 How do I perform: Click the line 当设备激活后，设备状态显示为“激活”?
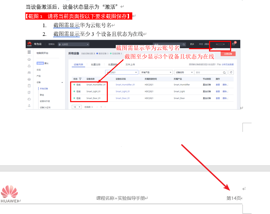72,7
